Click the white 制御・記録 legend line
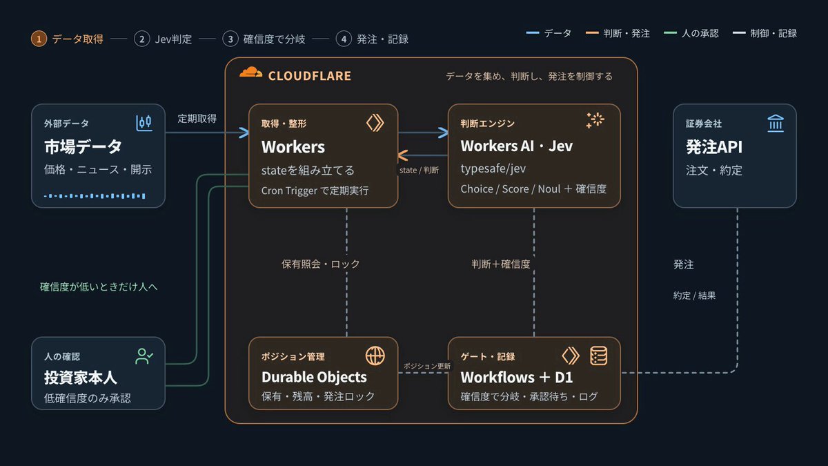The height and width of the screenshot is (466, 828). click(x=738, y=33)
